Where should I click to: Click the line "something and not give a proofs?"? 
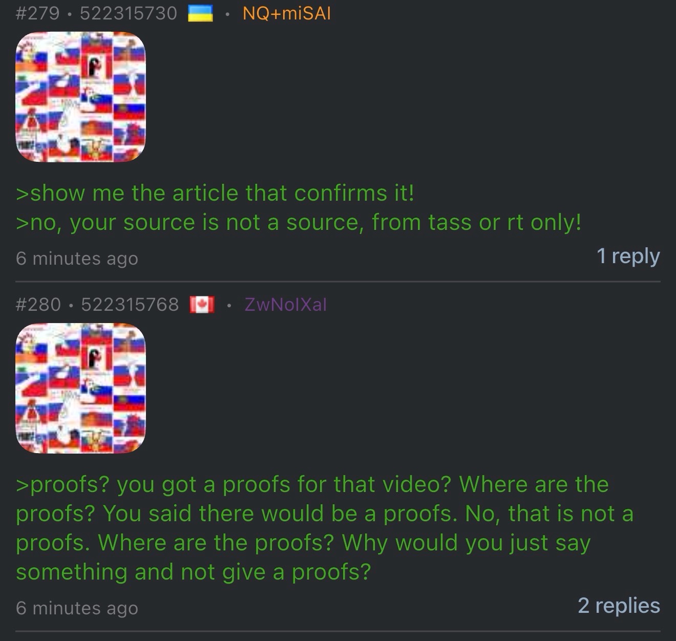click(193, 572)
